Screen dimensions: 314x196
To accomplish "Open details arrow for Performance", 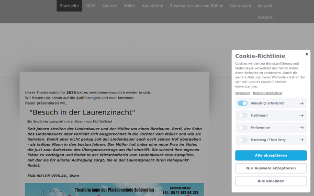I will coord(301,128).
